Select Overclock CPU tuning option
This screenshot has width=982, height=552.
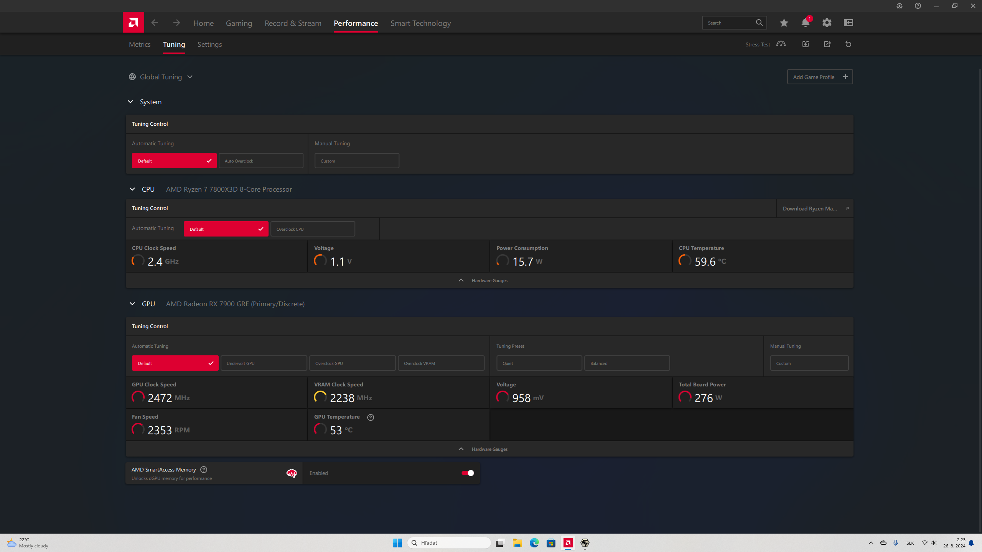coord(312,229)
